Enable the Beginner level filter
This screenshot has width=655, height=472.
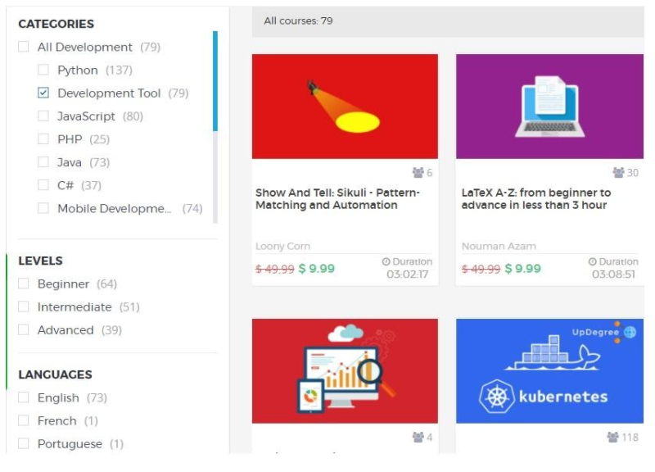point(24,284)
